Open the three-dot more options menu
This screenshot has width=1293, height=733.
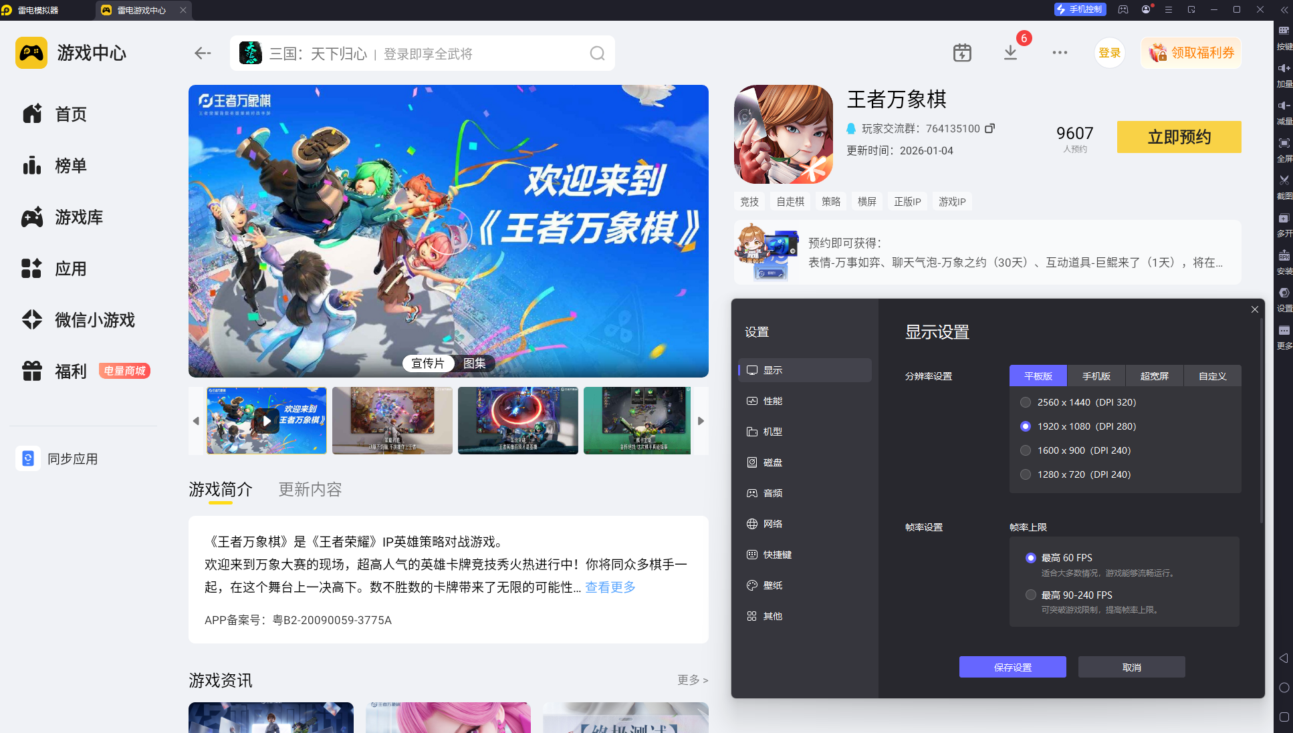click(1060, 53)
